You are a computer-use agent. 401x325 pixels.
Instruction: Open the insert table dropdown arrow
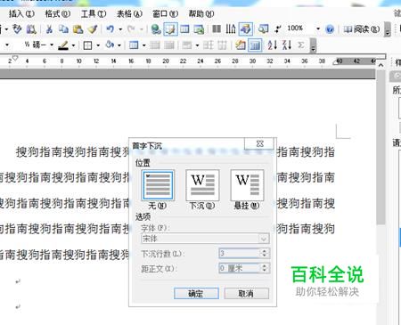tap(144, 45)
